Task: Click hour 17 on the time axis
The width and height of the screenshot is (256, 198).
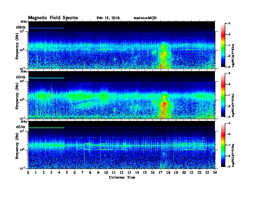Action: click(160, 173)
